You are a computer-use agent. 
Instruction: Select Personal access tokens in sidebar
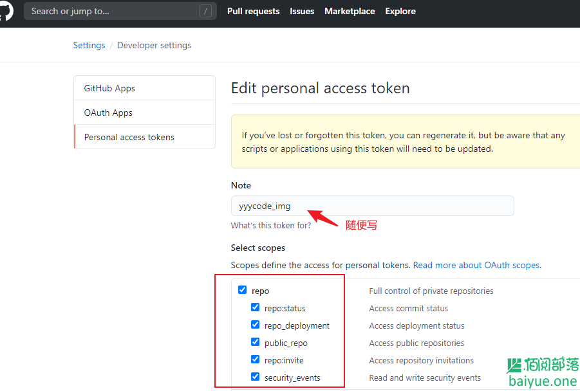pyautogui.click(x=145, y=137)
